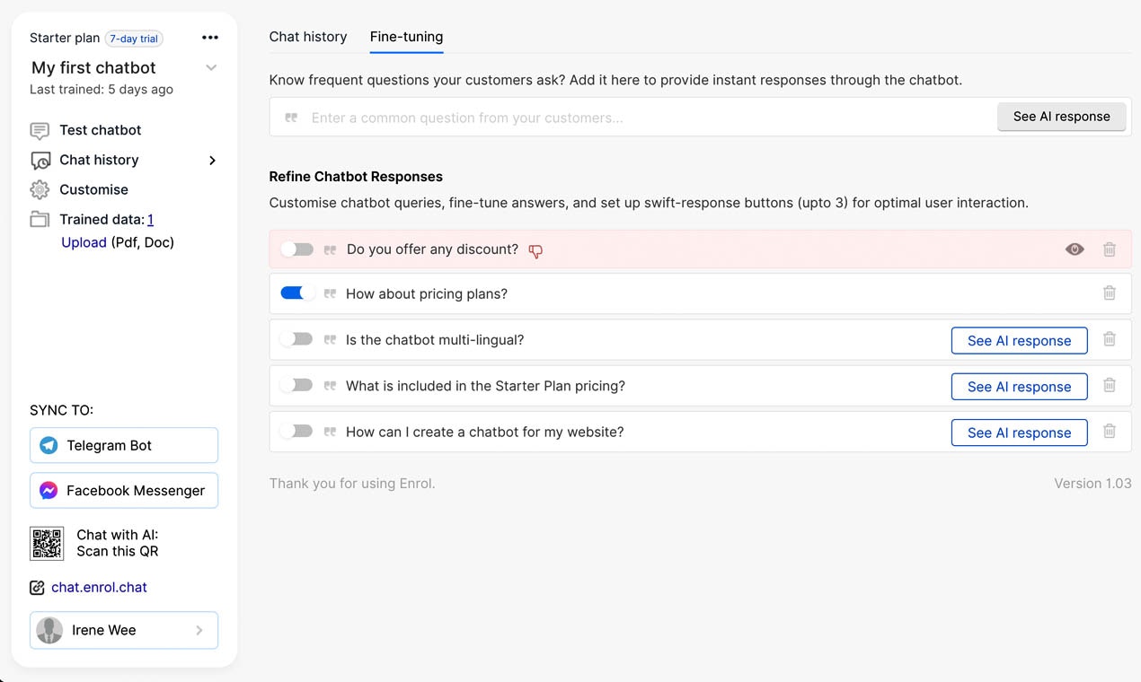Click the three-dots menu beside Starter plan
Screen dimensions: 1141x682
pos(210,38)
